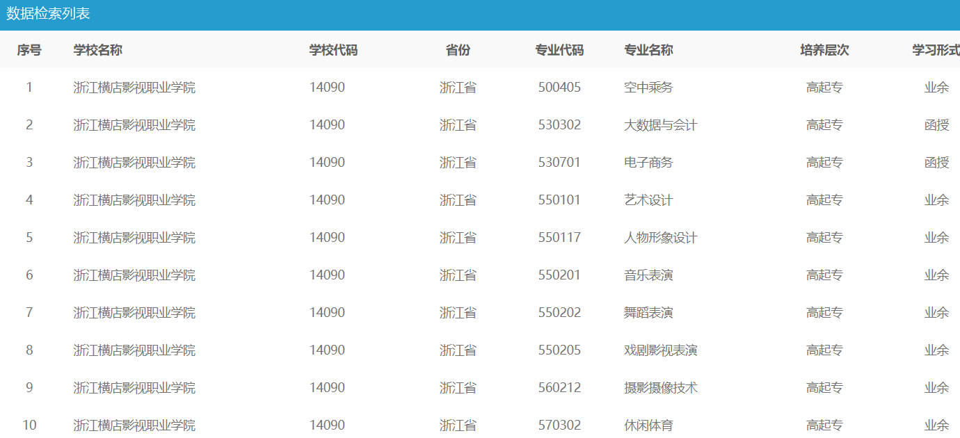Click school name in 空中乘务 row
Screen dimensions: 960x438
tap(134, 88)
